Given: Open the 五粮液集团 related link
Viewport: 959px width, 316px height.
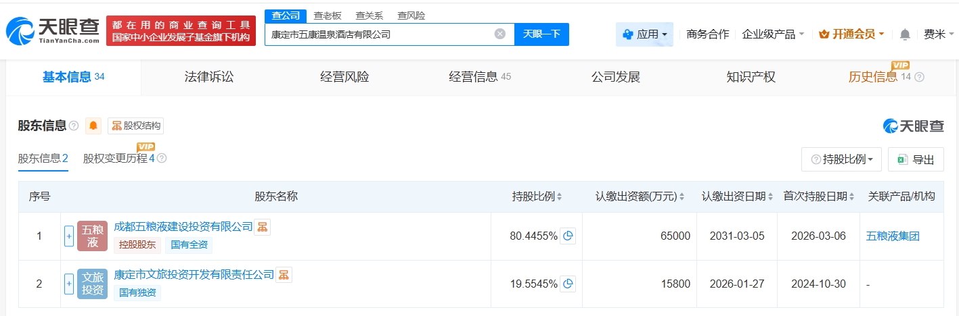Looking at the screenshot, I should tap(893, 236).
